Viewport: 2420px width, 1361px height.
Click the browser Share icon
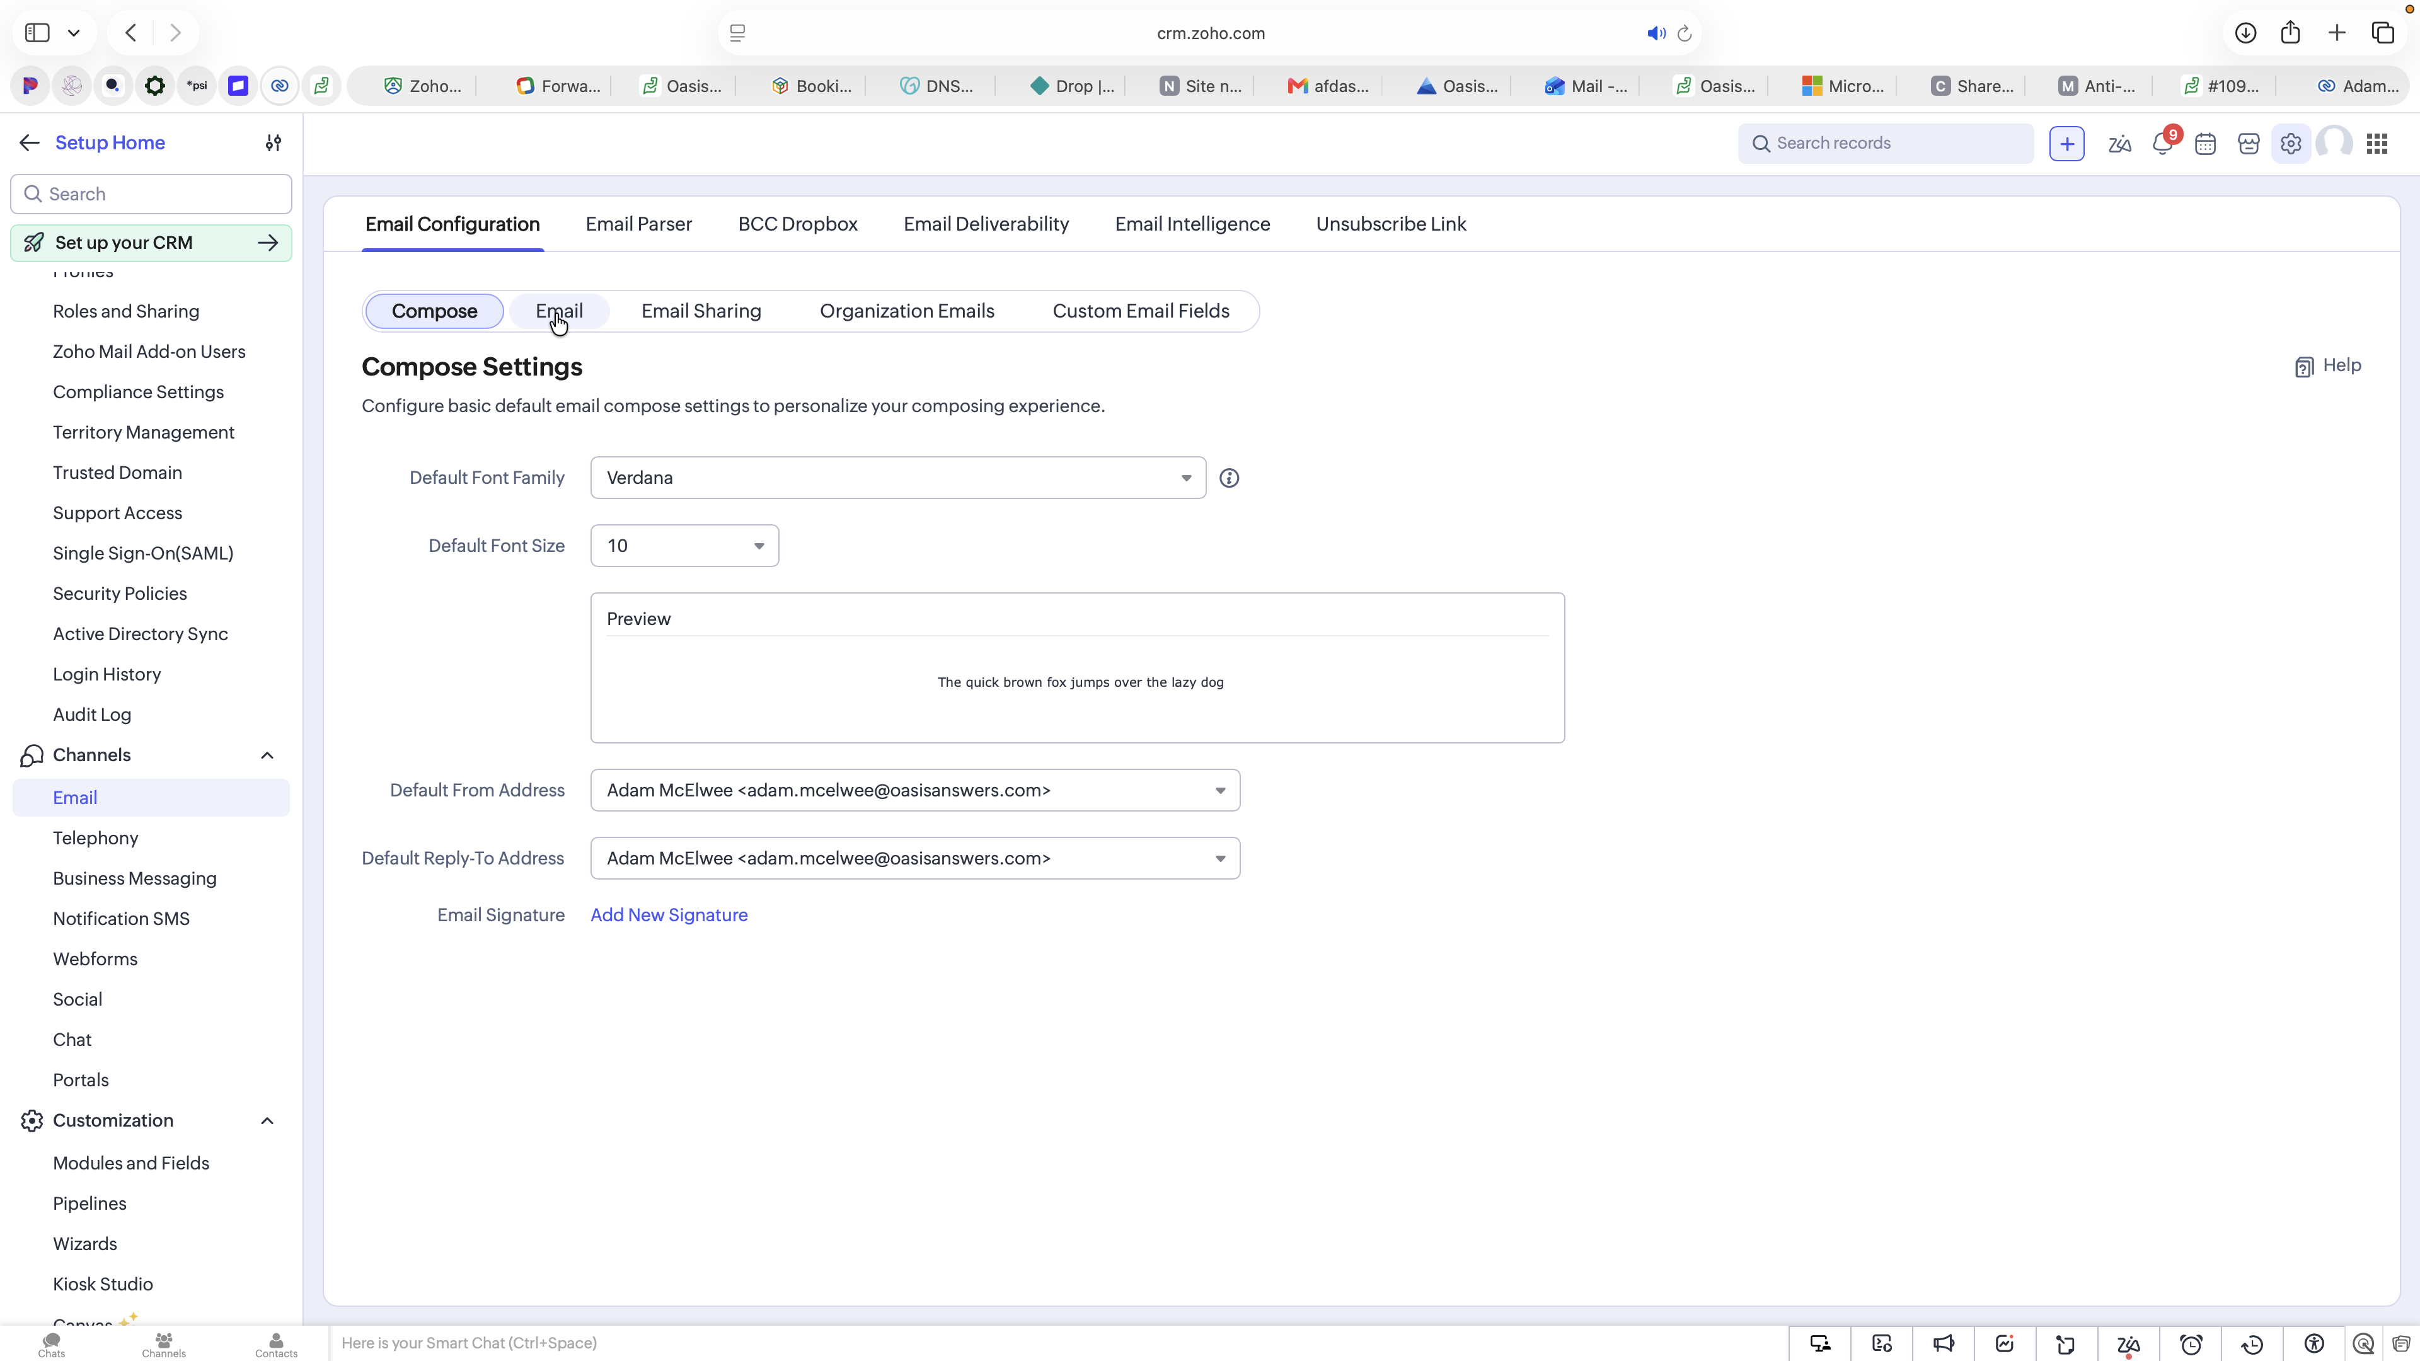coord(2290,33)
